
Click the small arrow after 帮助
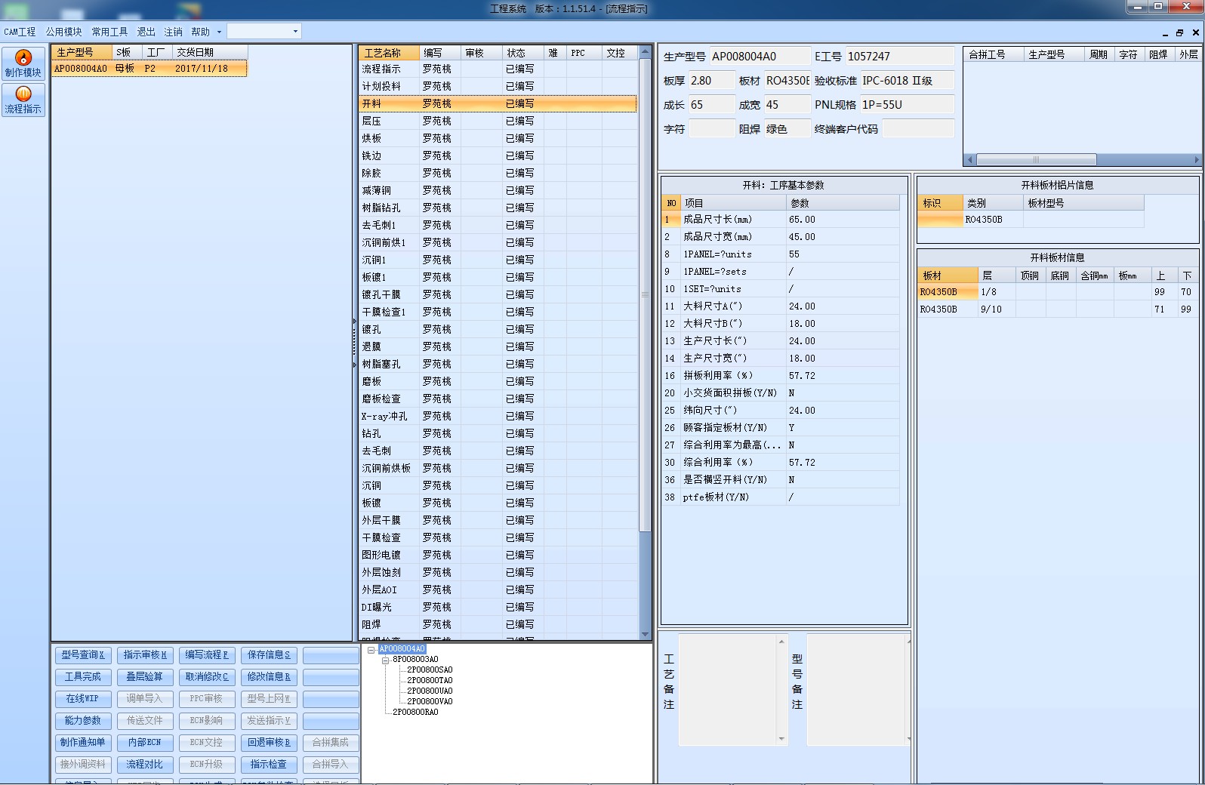pos(219,32)
